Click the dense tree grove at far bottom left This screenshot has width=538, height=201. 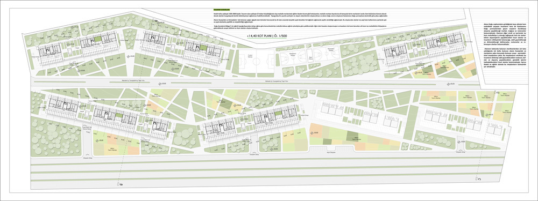tap(56, 136)
